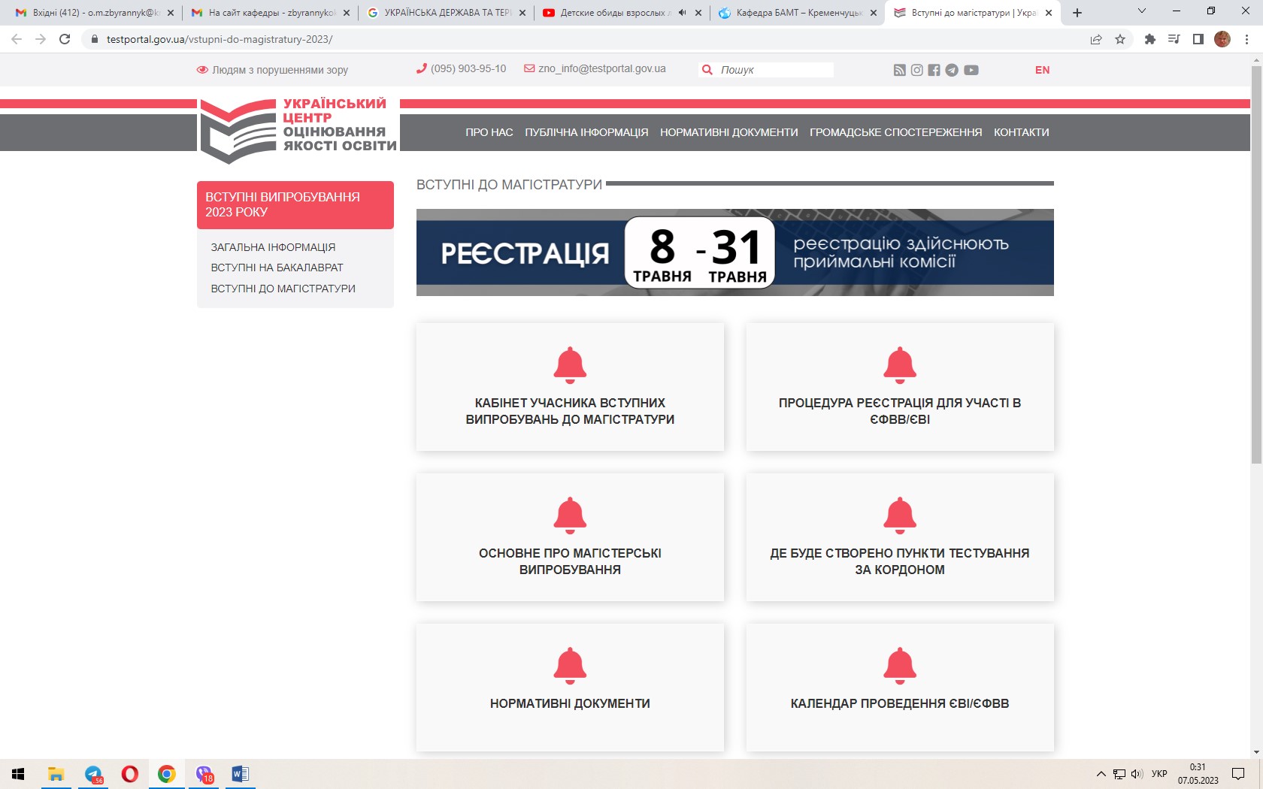Select ЗАГАЛЬНА ІНФОРМАЦІЯ in the sidebar

click(x=273, y=247)
